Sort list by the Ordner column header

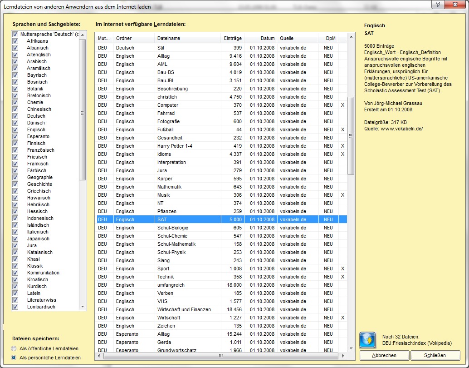point(134,38)
